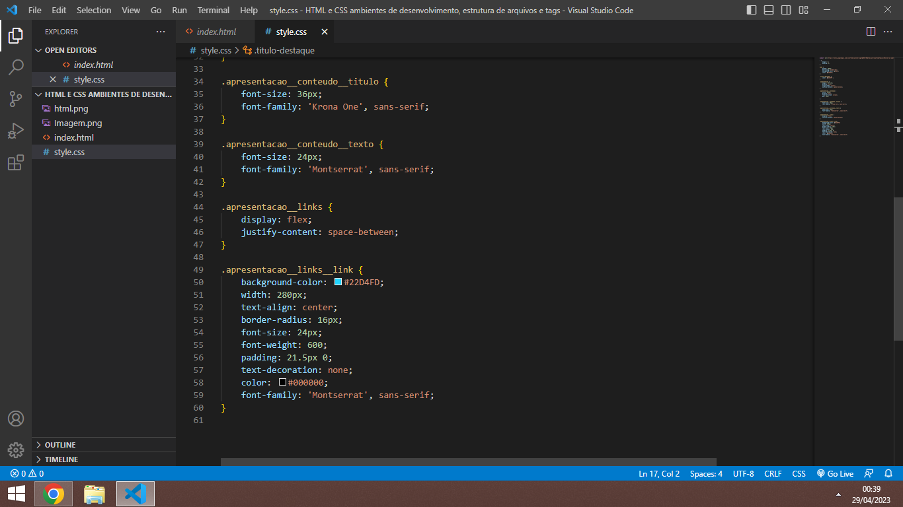
Task: Open the Manage gear icon
Action: [16, 450]
